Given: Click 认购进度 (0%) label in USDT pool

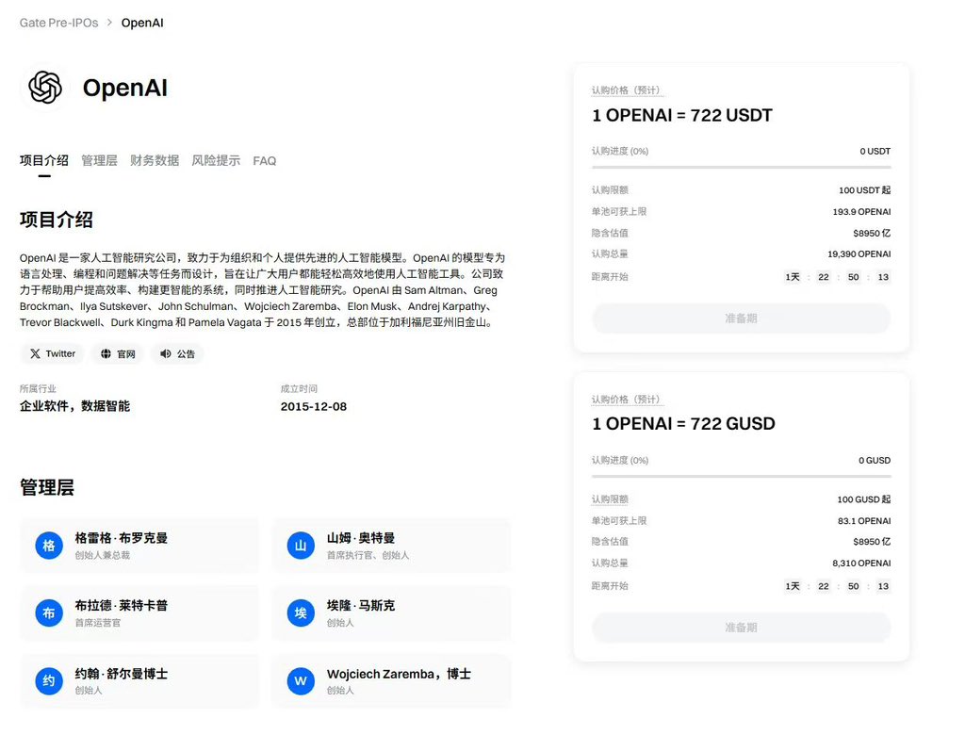Looking at the screenshot, I should (x=620, y=151).
